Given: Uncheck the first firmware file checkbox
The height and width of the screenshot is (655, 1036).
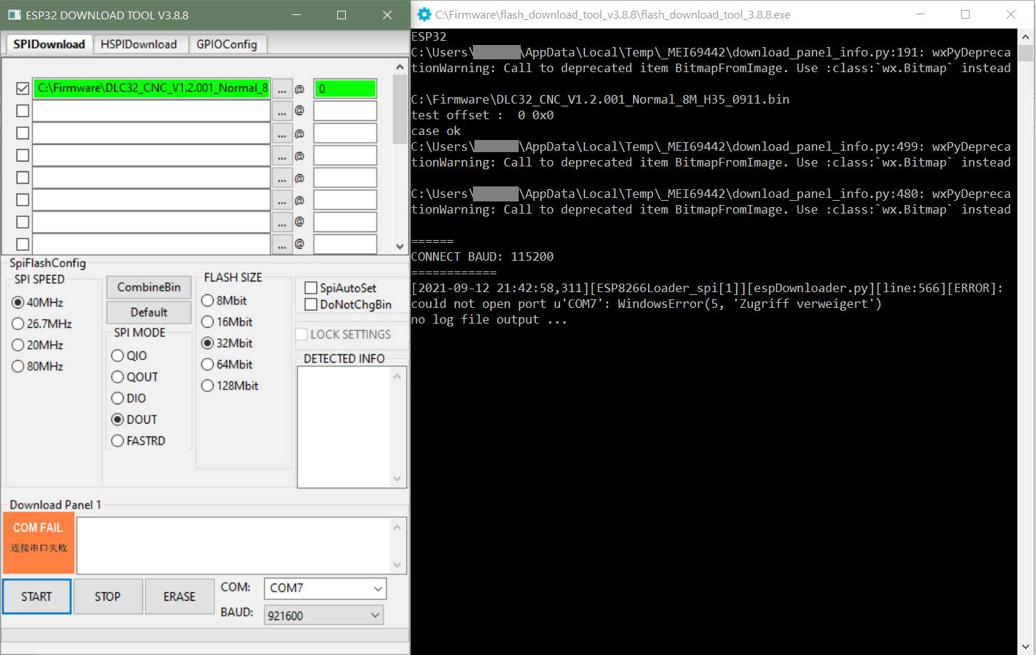Looking at the screenshot, I should [23, 89].
